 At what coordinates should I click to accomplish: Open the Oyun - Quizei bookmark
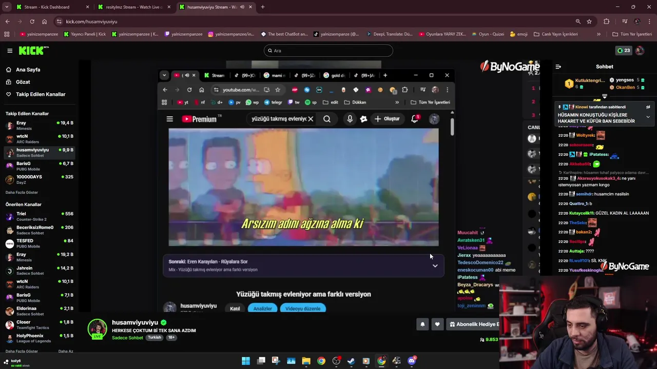[487, 34]
